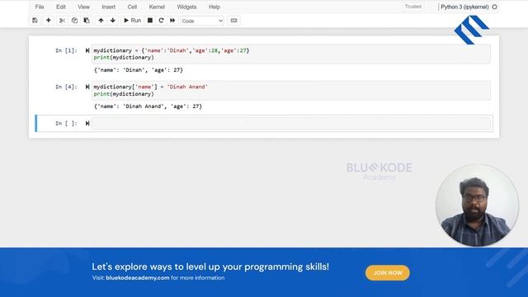Insert a new cell below with the plus icon
This screenshot has height=297, width=528.
coord(49,21)
